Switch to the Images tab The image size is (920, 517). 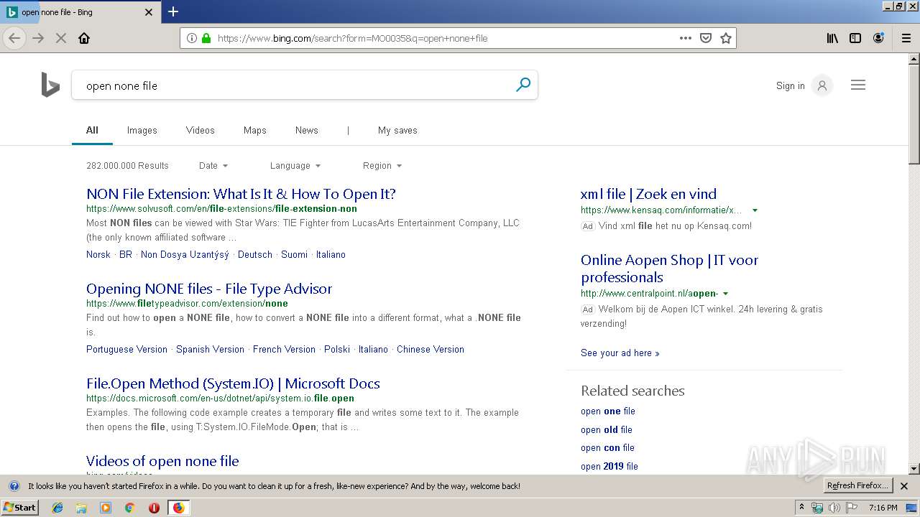click(142, 130)
